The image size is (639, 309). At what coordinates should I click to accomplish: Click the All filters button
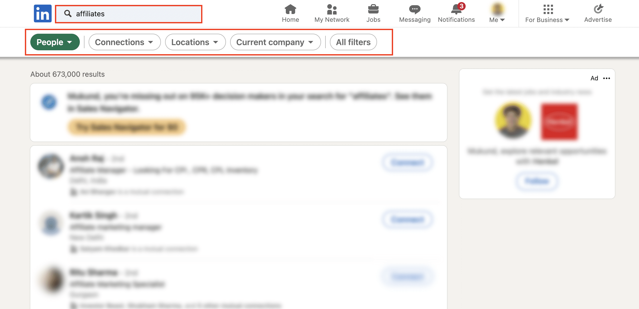[353, 41]
